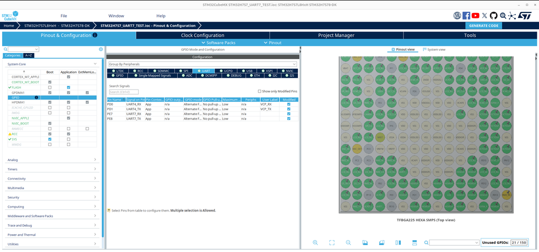Open the Help menu
Viewport: 539px width, 252px height.
(161, 16)
